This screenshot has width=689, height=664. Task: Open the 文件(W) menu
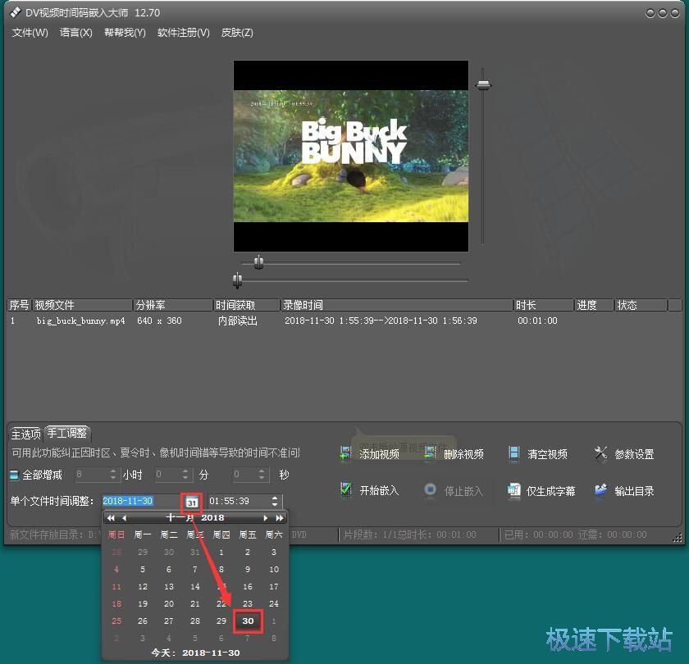(x=30, y=33)
